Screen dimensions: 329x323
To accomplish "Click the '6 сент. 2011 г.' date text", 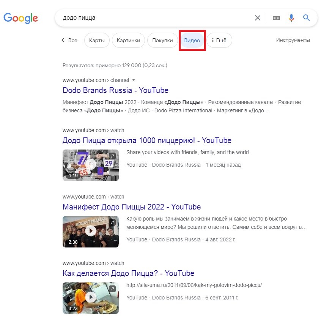I will [x=222, y=298].
